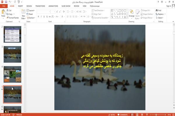Image resolution: width=175 pixels, height=116 pixels.
Task: Switch to the SLIDE SHOW tab
Action: pos(66,6)
